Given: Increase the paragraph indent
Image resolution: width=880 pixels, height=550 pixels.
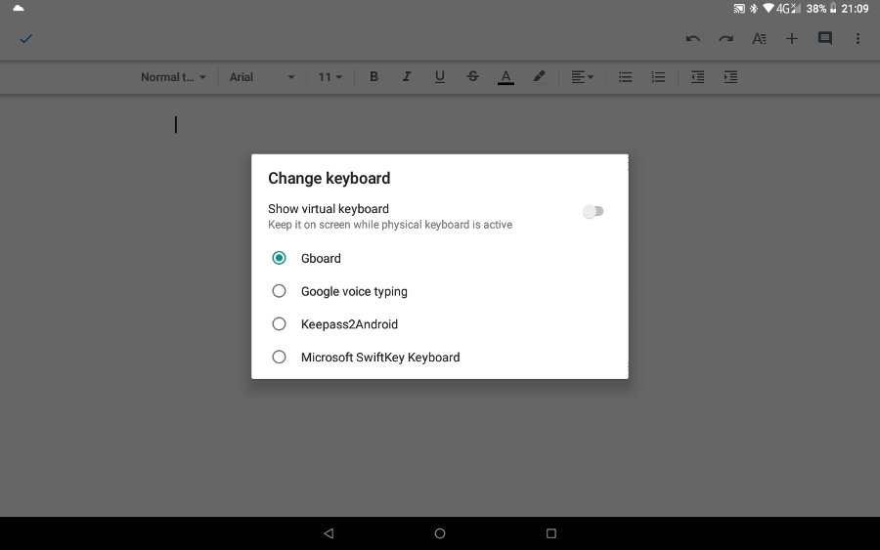Looking at the screenshot, I should (x=730, y=77).
